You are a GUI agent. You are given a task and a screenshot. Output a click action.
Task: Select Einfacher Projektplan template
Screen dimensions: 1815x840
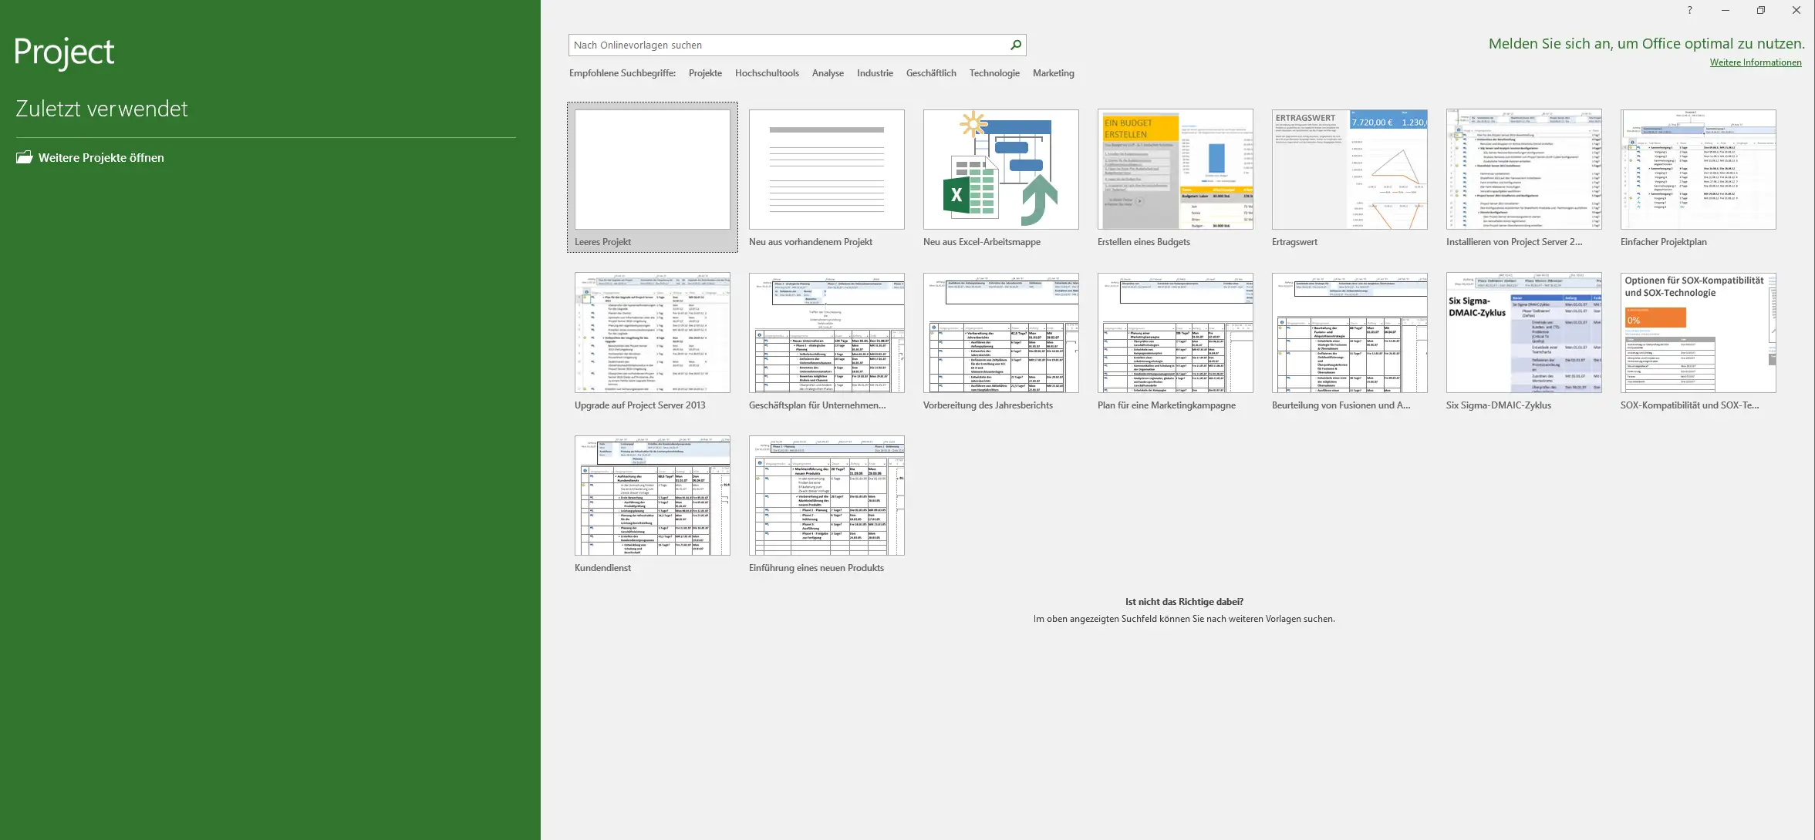[x=1698, y=170]
